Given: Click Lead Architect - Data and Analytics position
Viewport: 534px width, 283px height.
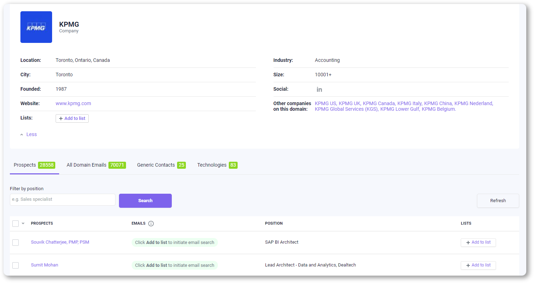Looking at the screenshot, I should 310,265.
